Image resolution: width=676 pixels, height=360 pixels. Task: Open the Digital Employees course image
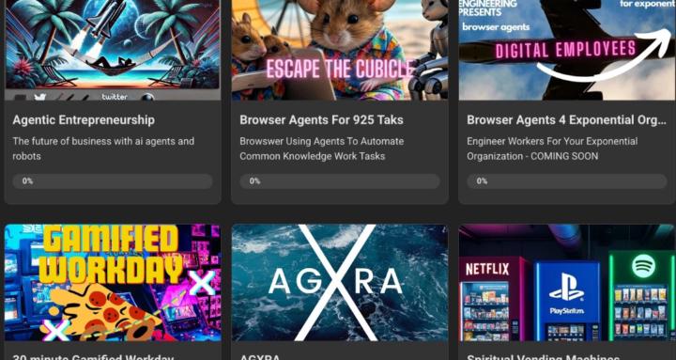click(567, 50)
